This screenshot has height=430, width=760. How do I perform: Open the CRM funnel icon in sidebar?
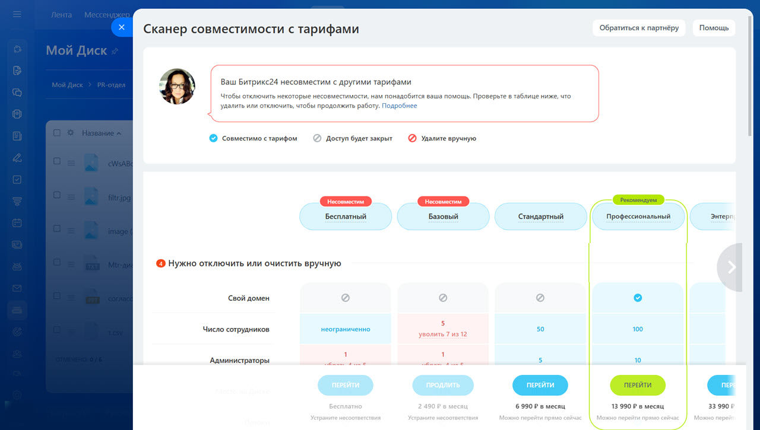tap(17, 201)
